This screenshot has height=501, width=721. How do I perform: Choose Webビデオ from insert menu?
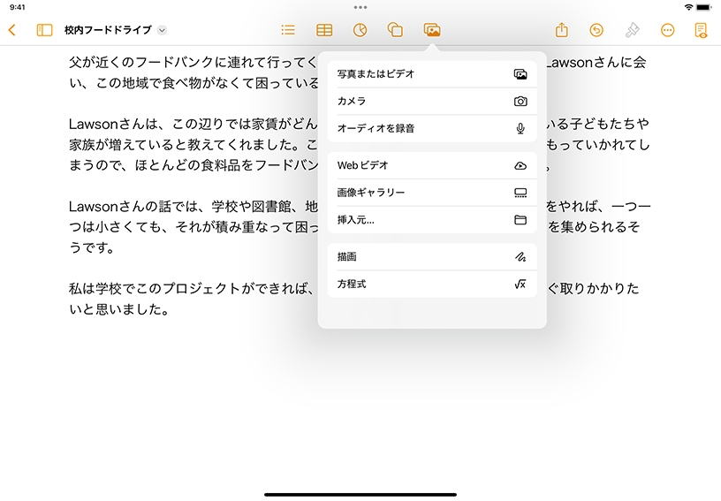(431, 165)
